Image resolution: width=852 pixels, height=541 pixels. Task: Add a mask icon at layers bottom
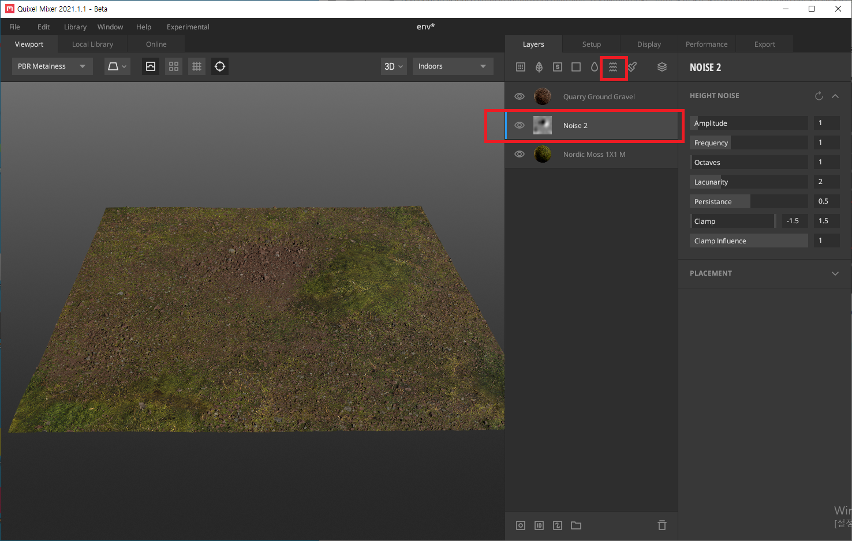[x=521, y=525]
